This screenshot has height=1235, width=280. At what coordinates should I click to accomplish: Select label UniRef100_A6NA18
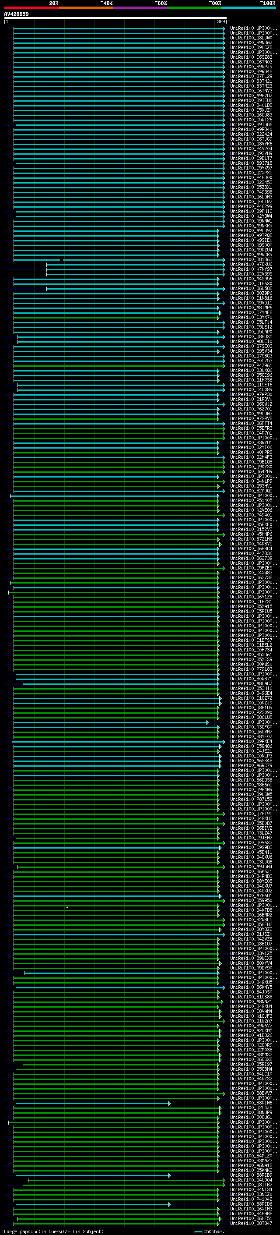pos(251,1165)
